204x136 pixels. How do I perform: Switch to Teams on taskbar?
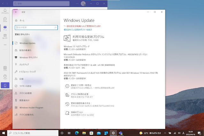[121, 133]
